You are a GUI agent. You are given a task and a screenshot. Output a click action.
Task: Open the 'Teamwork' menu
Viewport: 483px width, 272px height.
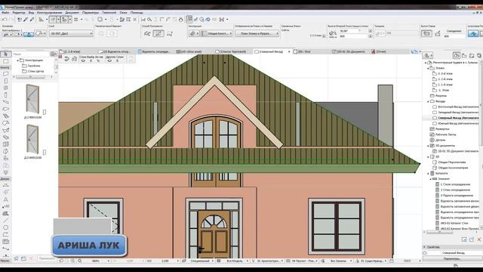[109, 13]
